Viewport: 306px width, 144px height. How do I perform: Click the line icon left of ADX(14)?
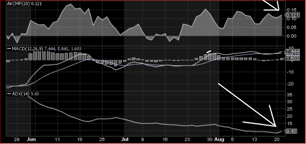click(x=9, y=94)
